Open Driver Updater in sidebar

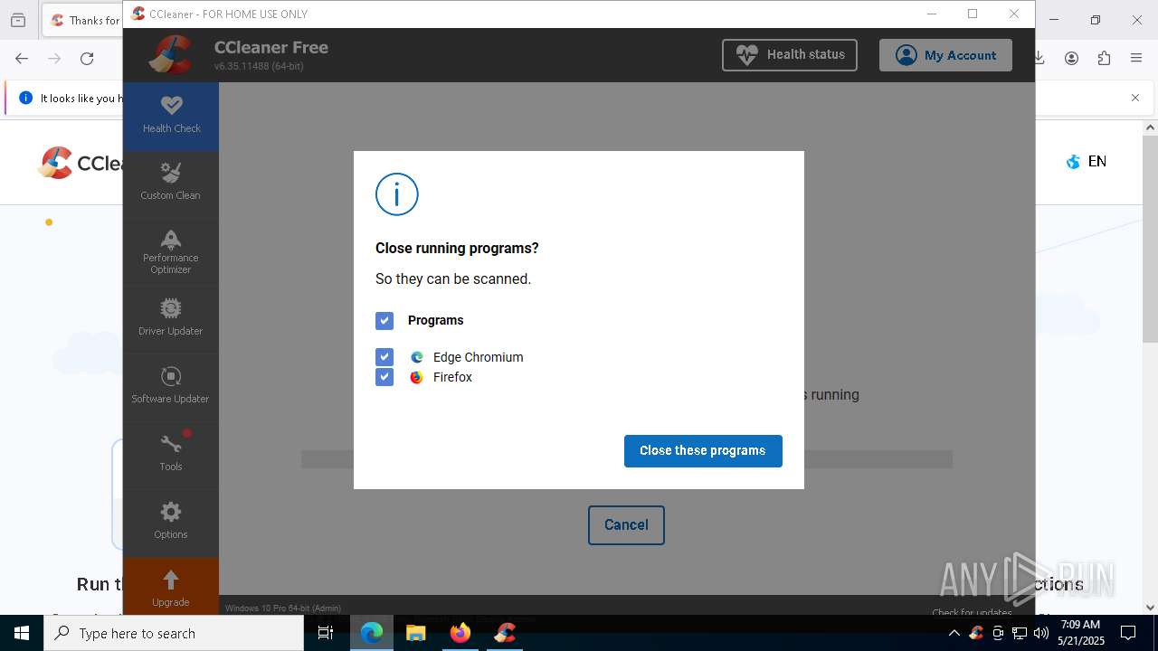click(x=171, y=318)
